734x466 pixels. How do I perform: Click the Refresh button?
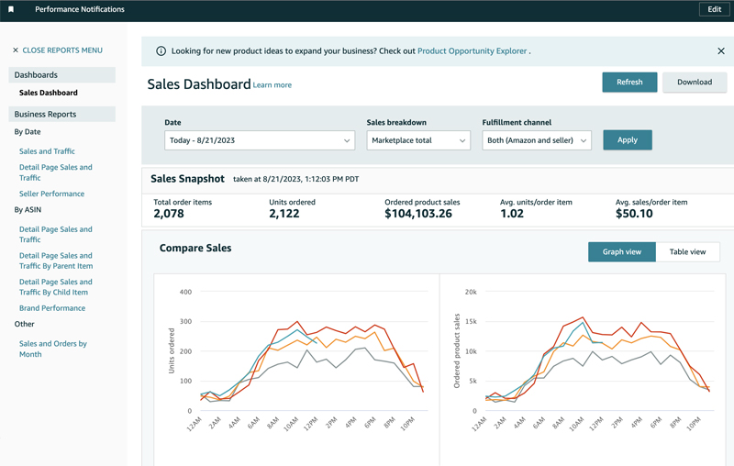[629, 82]
